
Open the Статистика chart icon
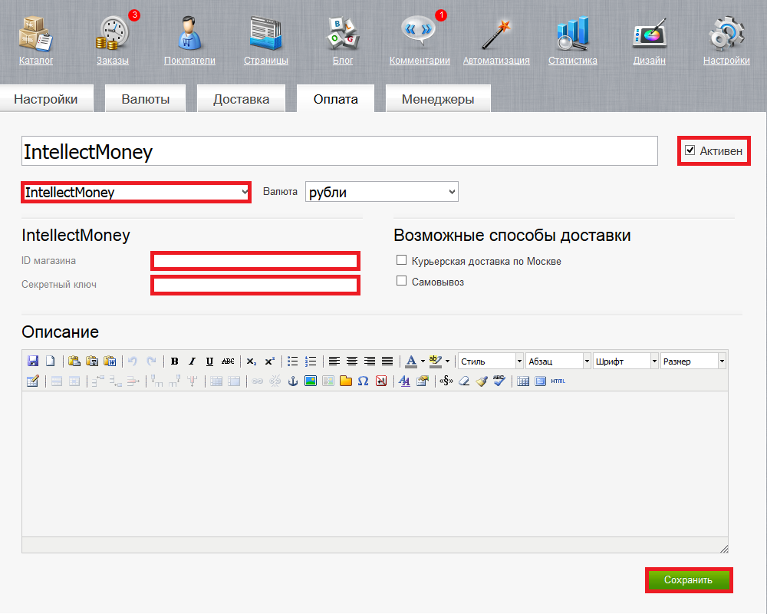[x=572, y=35]
